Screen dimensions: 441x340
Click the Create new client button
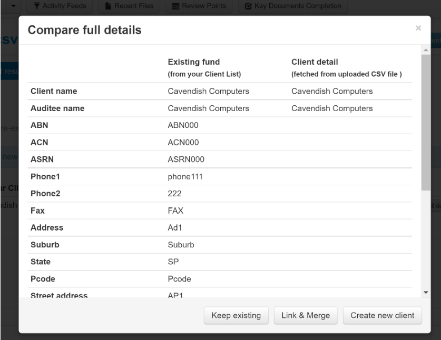[x=383, y=316]
